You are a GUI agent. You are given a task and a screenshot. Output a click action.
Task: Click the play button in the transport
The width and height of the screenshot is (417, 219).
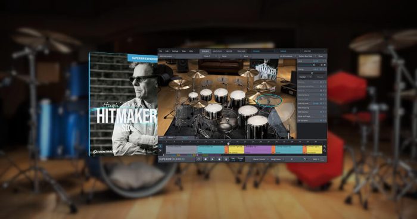click(x=213, y=159)
